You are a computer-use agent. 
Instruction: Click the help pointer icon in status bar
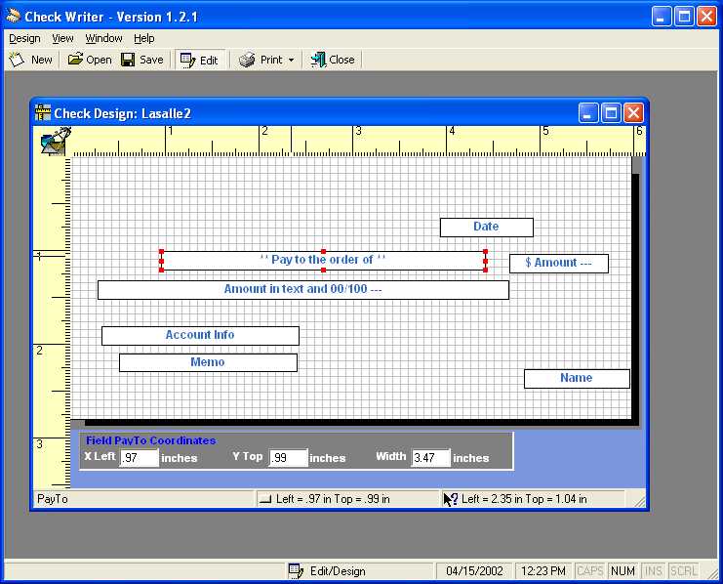(x=450, y=499)
